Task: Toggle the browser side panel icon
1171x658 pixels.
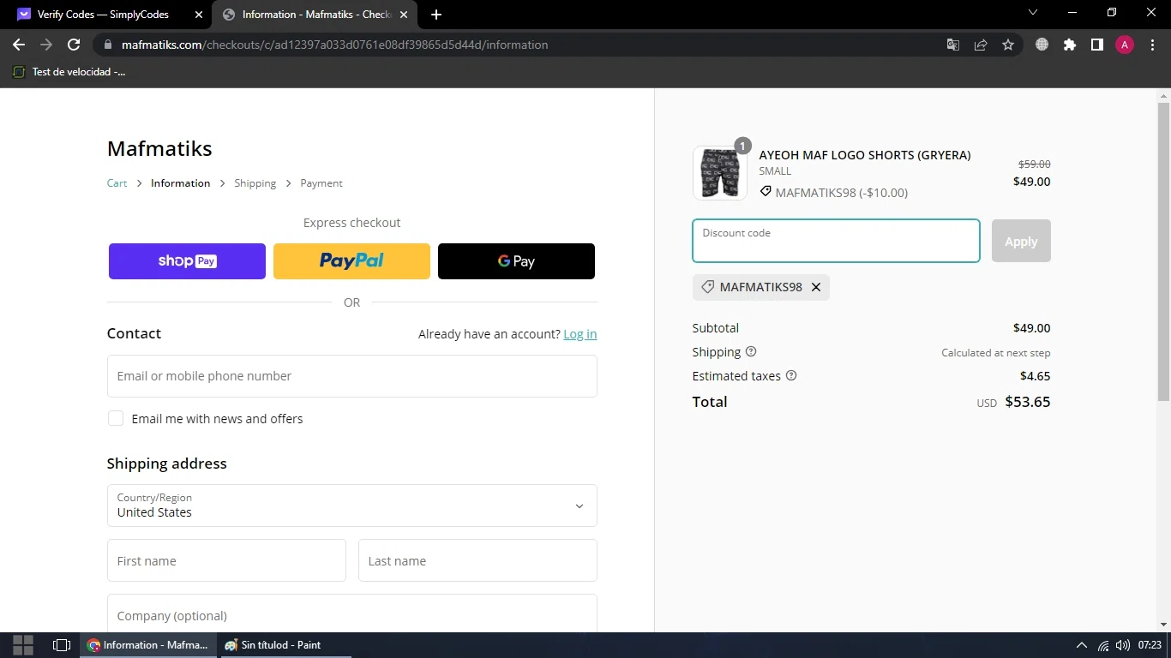Action: (x=1096, y=45)
